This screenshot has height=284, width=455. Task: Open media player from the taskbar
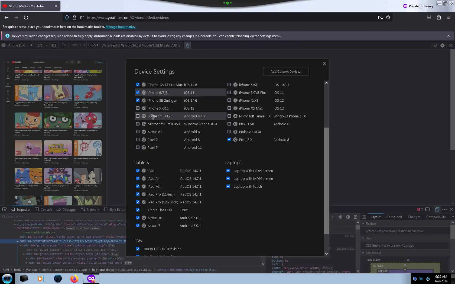tap(40, 279)
